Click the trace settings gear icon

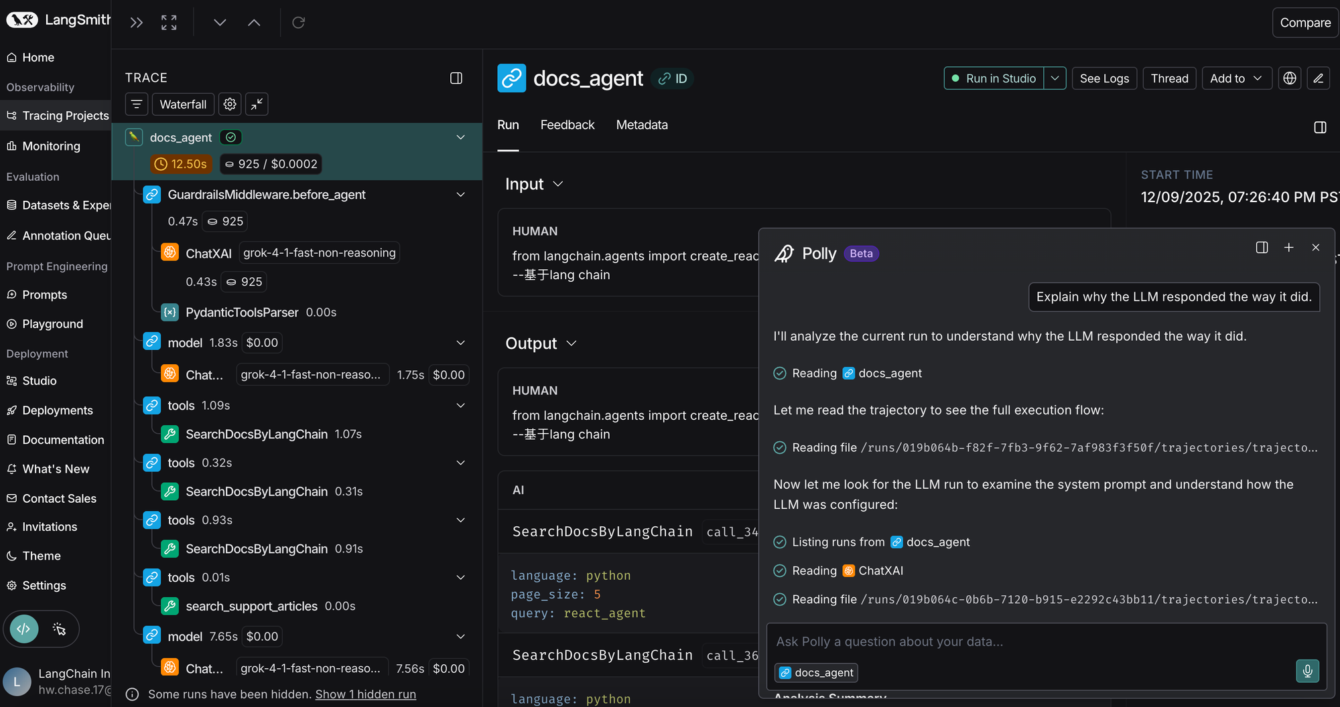[230, 104]
